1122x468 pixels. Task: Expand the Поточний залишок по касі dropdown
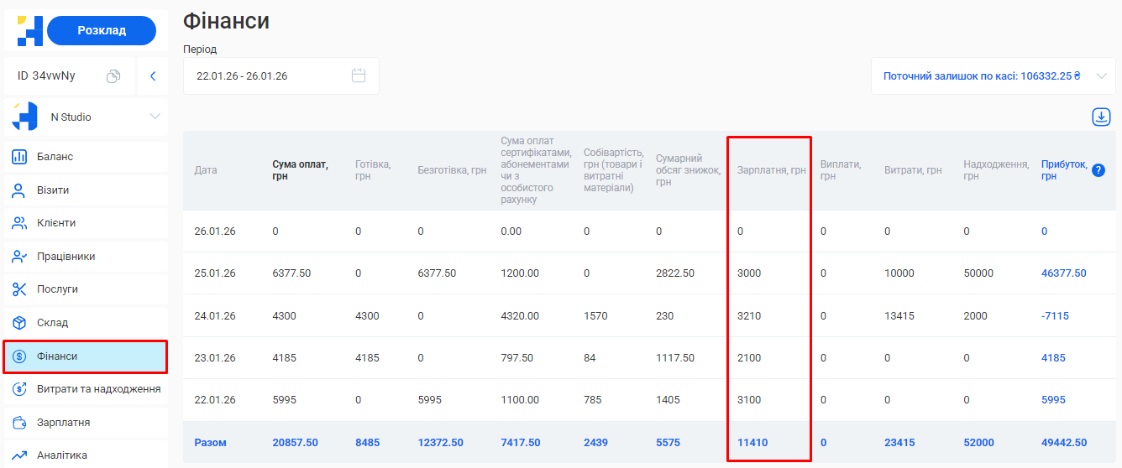[1101, 76]
